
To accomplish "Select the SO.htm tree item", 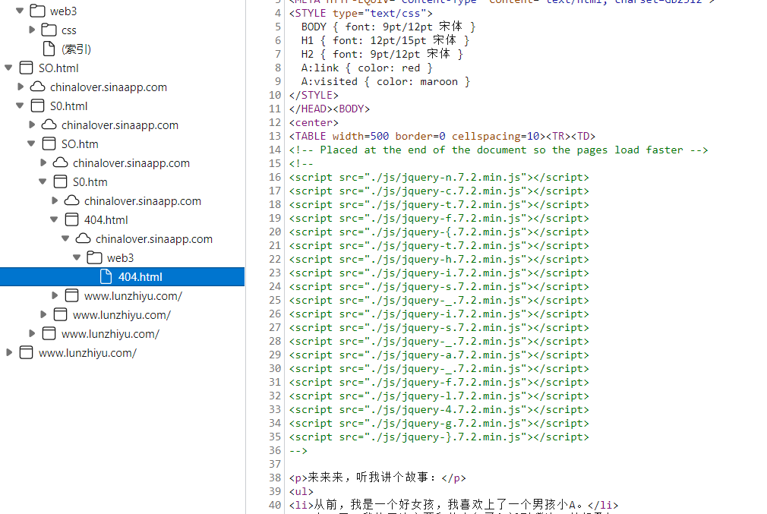I will (80, 144).
